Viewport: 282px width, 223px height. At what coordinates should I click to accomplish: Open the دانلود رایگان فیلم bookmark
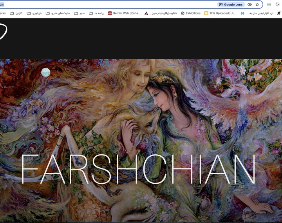(161, 13)
